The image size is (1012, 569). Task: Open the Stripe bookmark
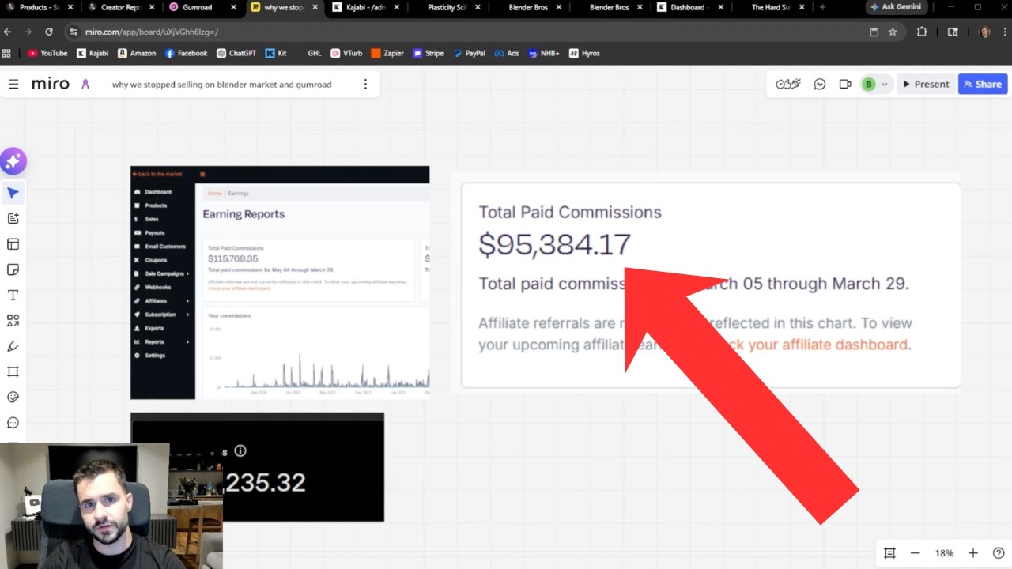[x=429, y=54]
